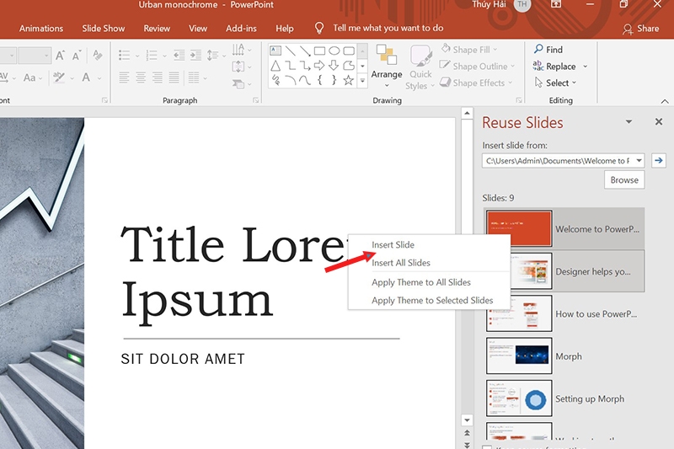Apply bulleted list formatting
Image resolution: width=674 pixels, height=449 pixels.
(124, 56)
